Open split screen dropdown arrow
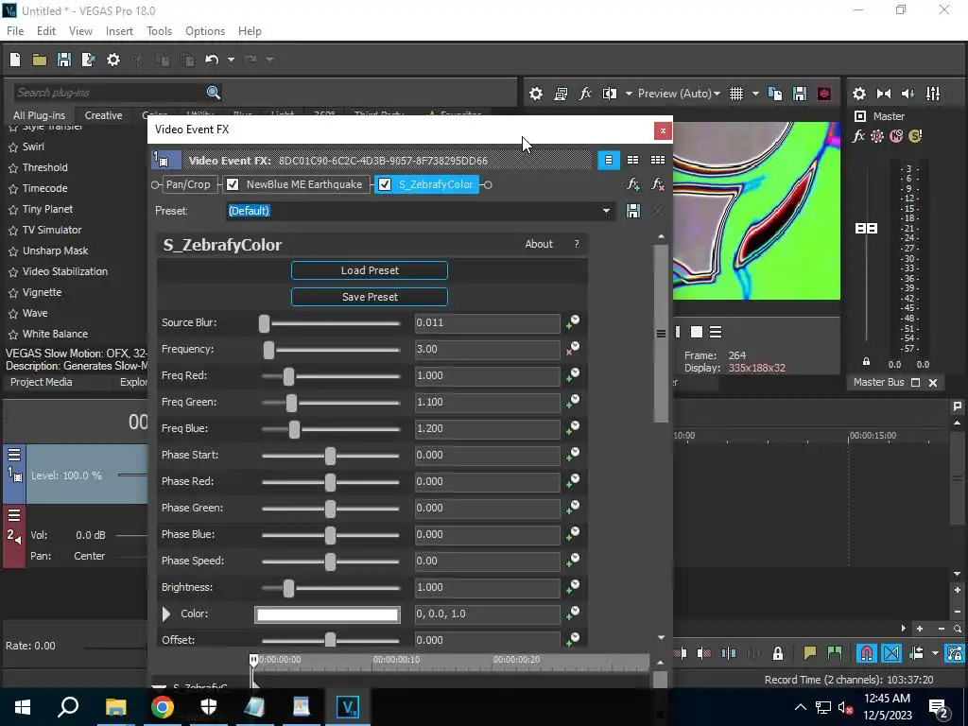 point(629,94)
